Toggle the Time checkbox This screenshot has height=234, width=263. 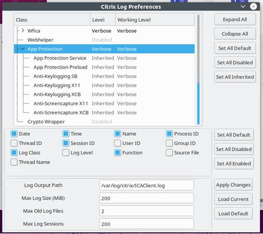(x=65, y=134)
